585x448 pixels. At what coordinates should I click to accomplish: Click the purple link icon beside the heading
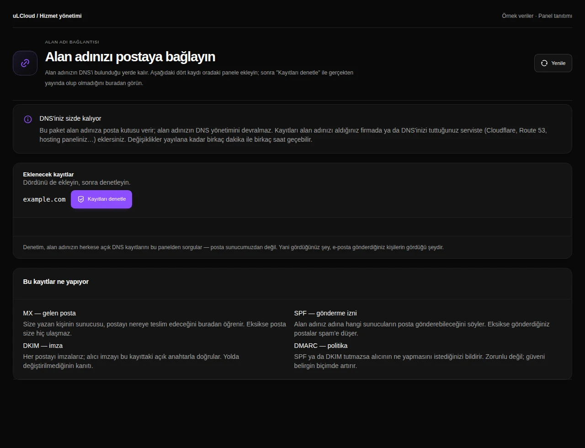coord(25,63)
